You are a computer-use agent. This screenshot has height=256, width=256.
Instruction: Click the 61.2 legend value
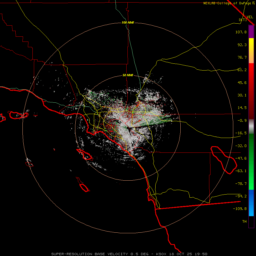pyautogui.click(x=242, y=70)
